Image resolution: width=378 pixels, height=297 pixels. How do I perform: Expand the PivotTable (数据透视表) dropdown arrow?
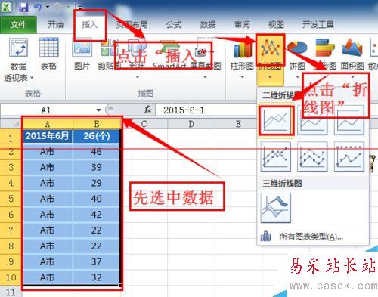[32, 78]
